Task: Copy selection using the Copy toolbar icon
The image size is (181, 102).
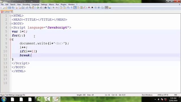Action: point(30,8)
